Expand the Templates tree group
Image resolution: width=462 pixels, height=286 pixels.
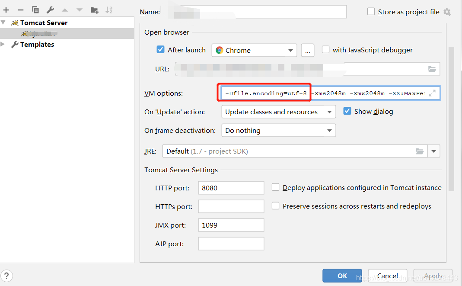coord(3,44)
